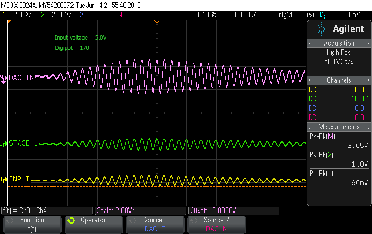Open the Measurements panel header
Screen dimensions: 372x234
click(x=339, y=127)
